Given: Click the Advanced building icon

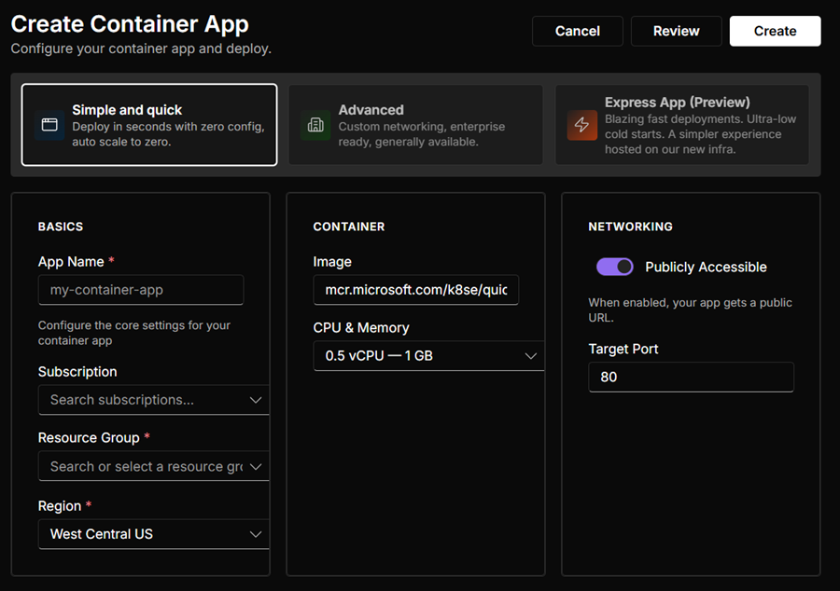Looking at the screenshot, I should coord(315,125).
